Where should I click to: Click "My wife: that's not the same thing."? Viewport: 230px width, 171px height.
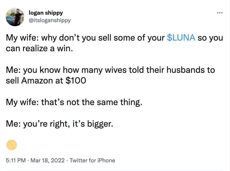click(x=74, y=102)
